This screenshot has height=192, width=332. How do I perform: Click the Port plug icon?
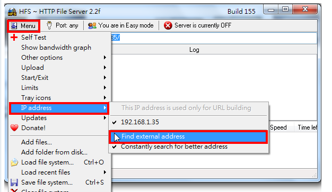(49, 25)
